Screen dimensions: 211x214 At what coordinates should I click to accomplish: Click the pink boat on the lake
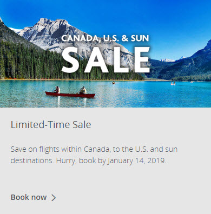point(173,84)
